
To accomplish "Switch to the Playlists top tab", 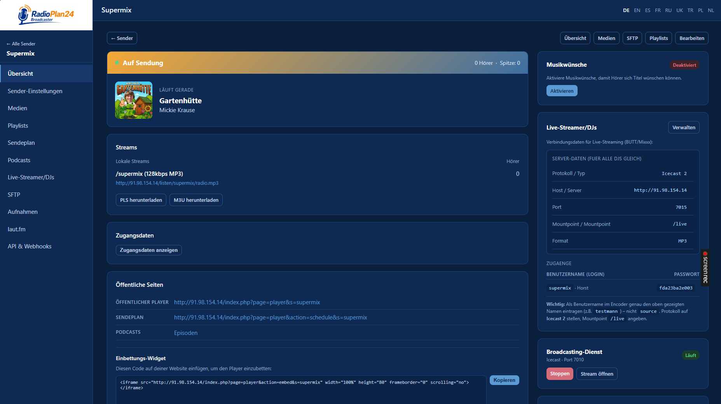I will click(658, 38).
